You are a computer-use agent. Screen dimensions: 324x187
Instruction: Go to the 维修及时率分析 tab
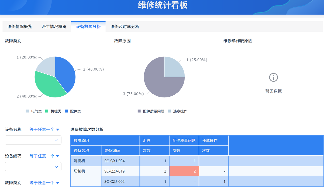125,27
